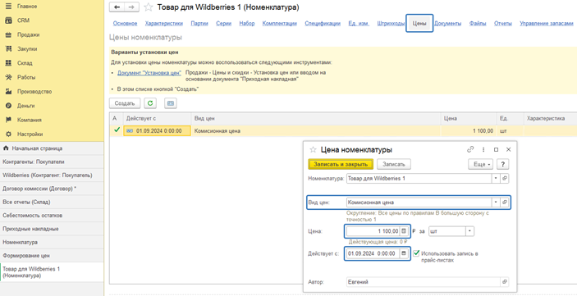Open Себестоимость остатков window
Screen dimensions: 577x296
click(52, 216)
